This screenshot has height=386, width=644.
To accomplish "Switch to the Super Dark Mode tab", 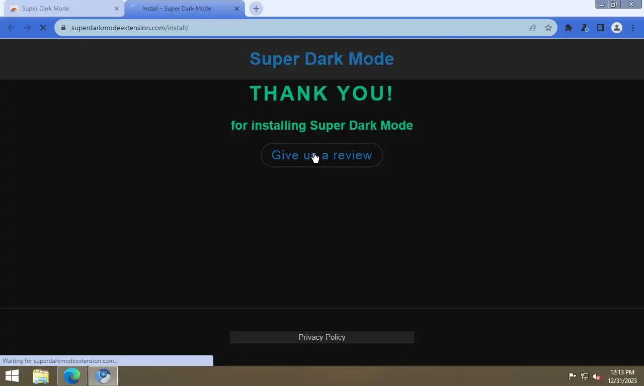I will (63, 9).
